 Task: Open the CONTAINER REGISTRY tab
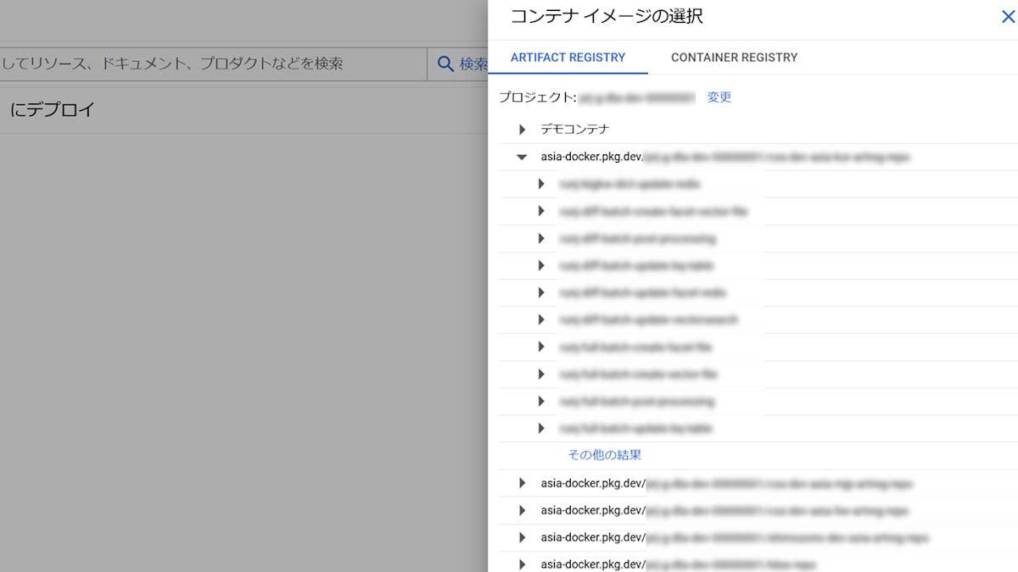point(734,58)
